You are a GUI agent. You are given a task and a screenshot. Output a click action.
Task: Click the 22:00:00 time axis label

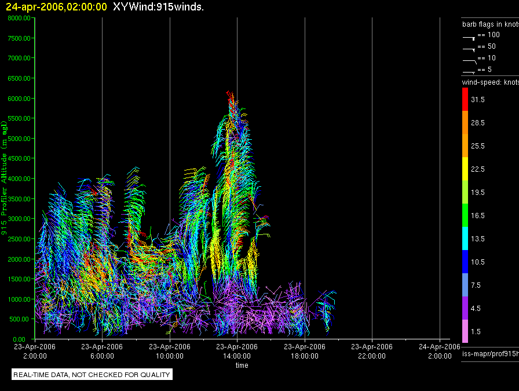(x=371, y=352)
